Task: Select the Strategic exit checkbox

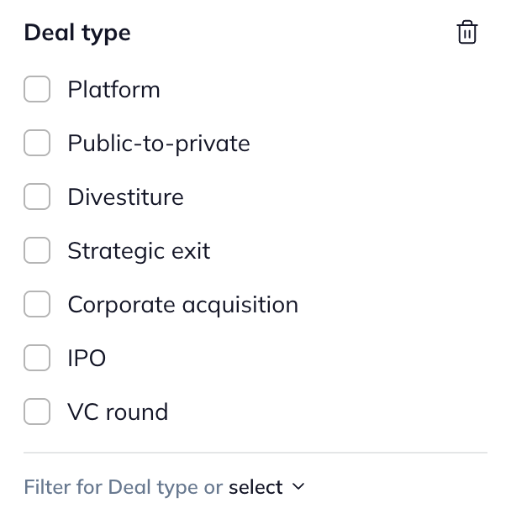Action: click(x=37, y=251)
